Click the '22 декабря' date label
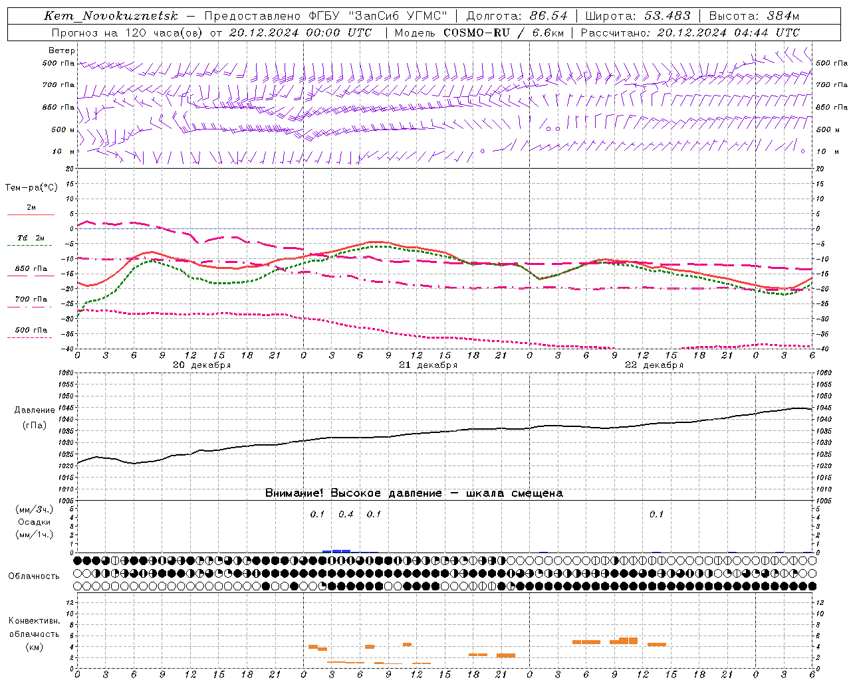This screenshot has height=680, width=851. [654, 365]
